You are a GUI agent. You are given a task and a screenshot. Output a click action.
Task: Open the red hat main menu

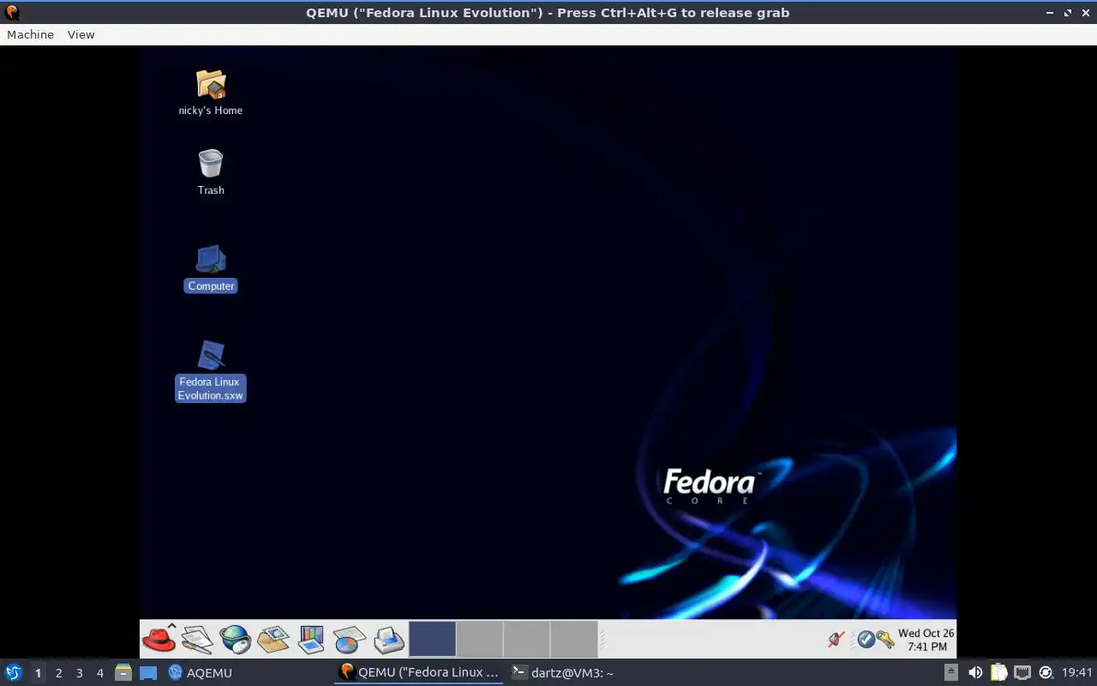(x=159, y=639)
